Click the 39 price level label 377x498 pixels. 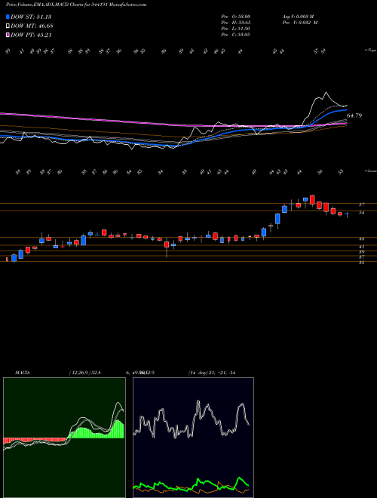coord(361,252)
